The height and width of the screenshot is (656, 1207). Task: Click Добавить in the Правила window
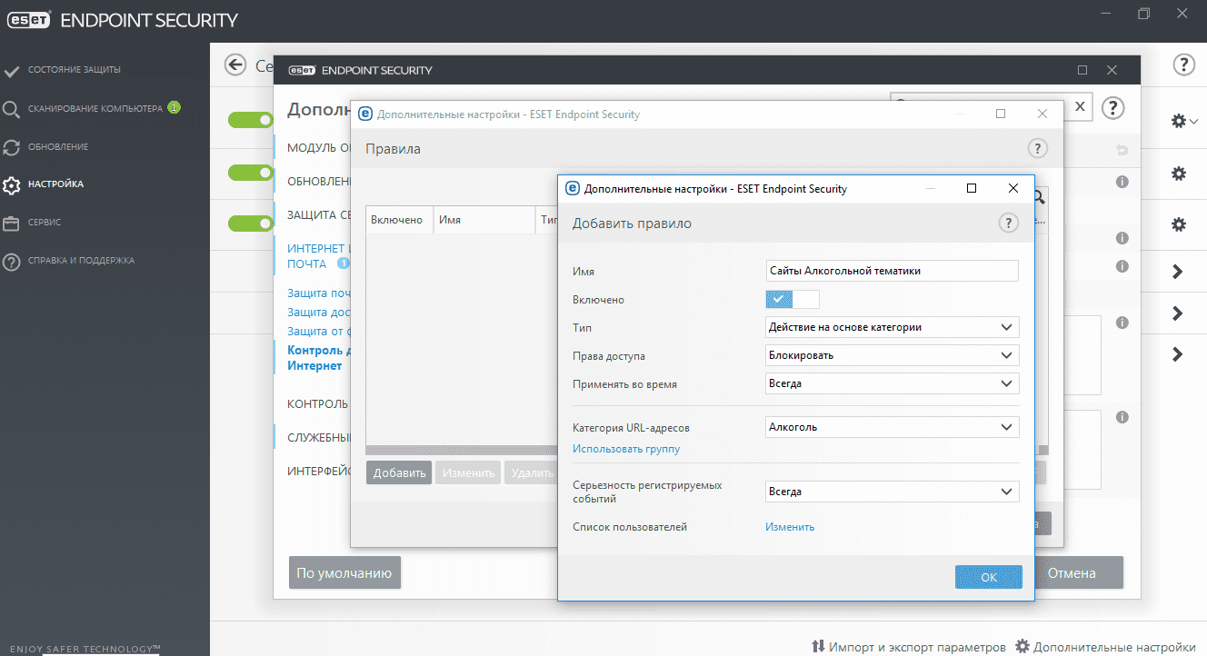[399, 472]
